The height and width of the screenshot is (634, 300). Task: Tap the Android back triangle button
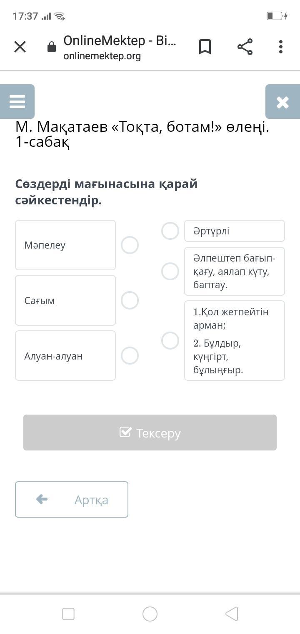(x=232, y=614)
